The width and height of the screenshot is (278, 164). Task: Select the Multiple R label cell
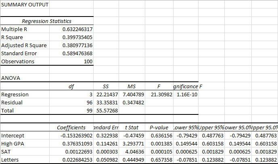point(25,29)
